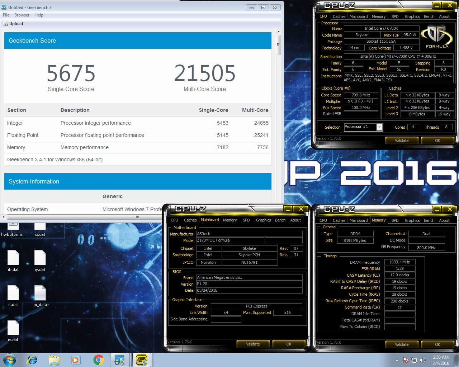Image resolution: width=459 pixels, height=367 pixels.
Task: Select the ib.dat desktop file
Action: click(13, 261)
